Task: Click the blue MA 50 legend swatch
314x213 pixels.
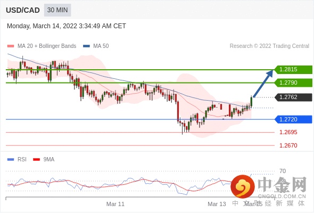Action: tap(86, 46)
